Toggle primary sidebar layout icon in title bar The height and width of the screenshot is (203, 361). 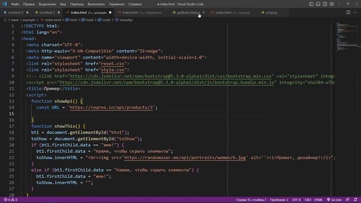pos(311,4)
